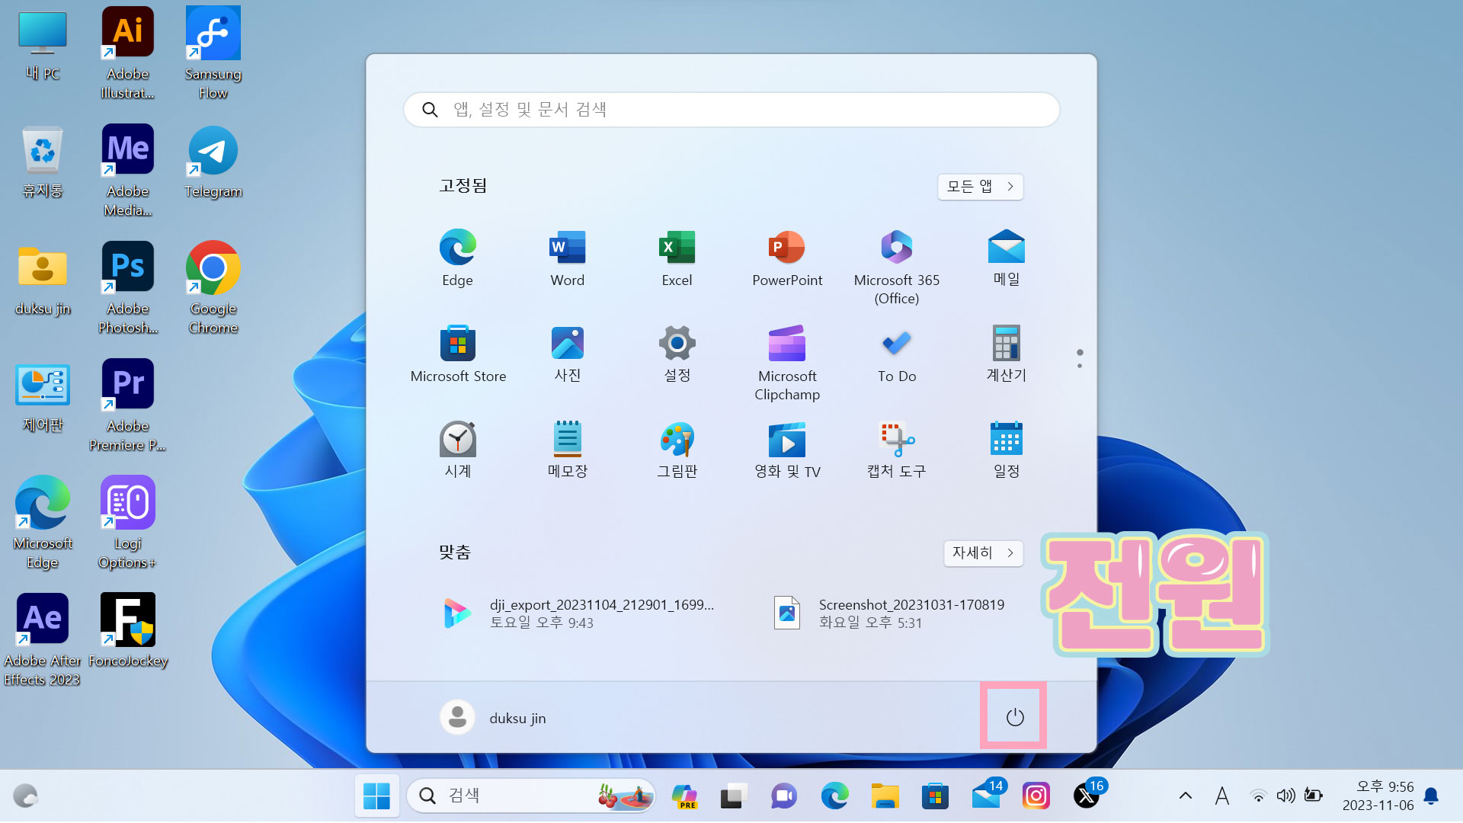Open Instagram from the taskbar

point(1036,796)
